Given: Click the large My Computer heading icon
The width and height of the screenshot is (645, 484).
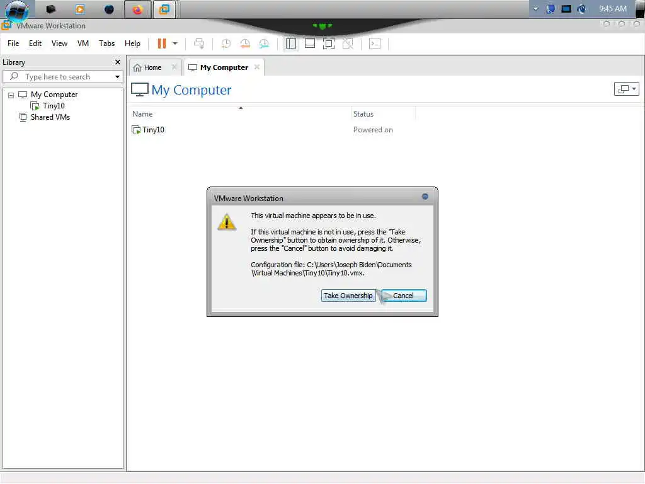Looking at the screenshot, I should (x=139, y=89).
